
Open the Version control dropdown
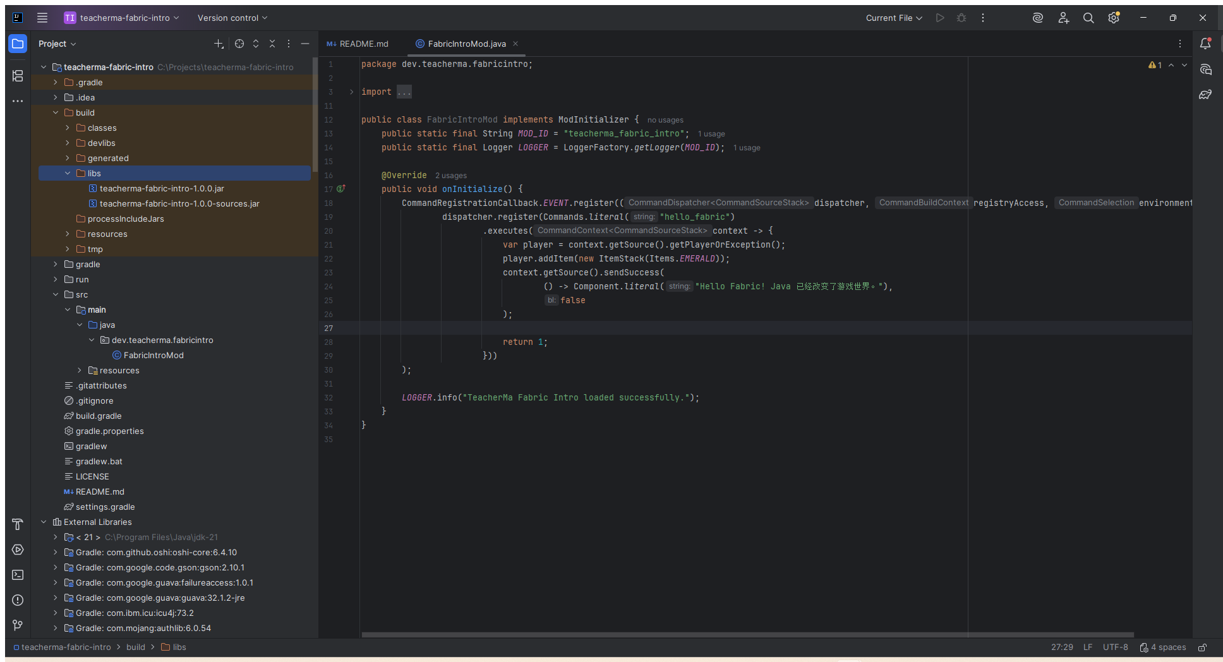click(x=232, y=18)
